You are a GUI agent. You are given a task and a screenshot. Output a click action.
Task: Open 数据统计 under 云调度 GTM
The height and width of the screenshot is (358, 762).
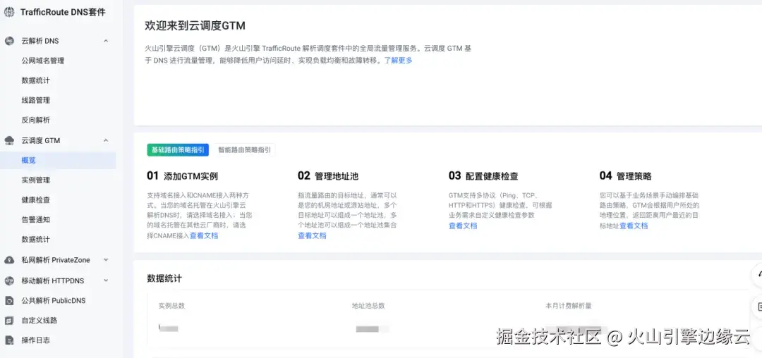tap(35, 240)
